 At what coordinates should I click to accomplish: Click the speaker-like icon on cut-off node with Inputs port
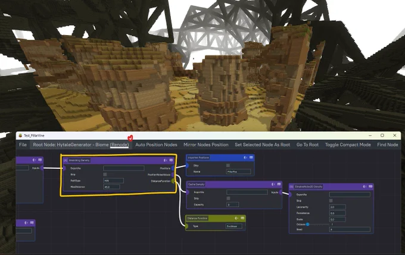pyautogui.click(x=34, y=160)
